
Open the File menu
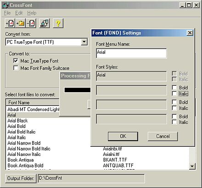coord(7,13)
